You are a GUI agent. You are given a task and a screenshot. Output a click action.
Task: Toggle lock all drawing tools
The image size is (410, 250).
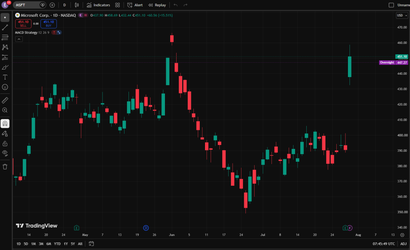5,144
